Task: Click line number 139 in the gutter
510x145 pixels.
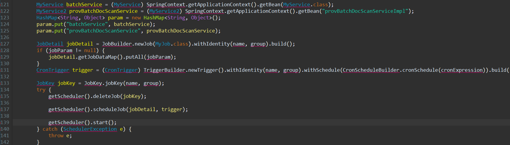Action: tap(5, 122)
